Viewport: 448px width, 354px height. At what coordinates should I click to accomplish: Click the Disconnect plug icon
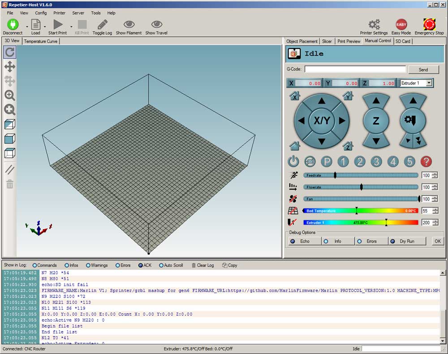click(x=13, y=24)
